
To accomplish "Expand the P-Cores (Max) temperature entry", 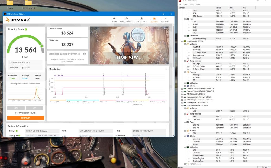I will coord(188,66).
